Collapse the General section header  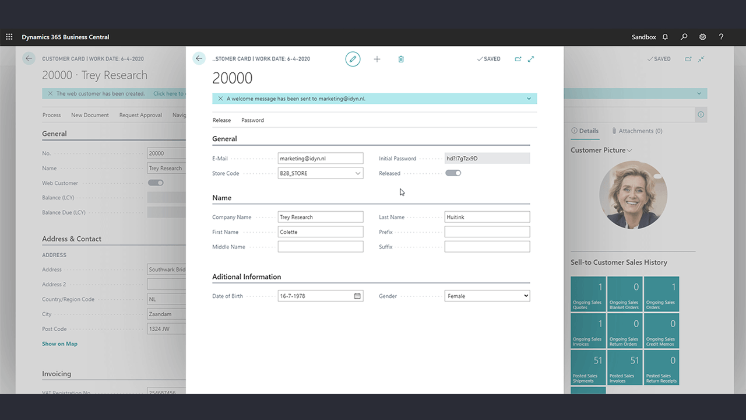(224, 139)
